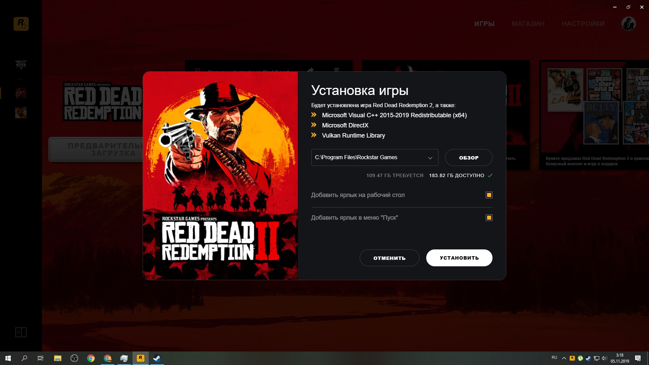649x365 pixels.
Task: Click the ОБЗОР browse button
Action: pyautogui.click(x=468, y=157)
